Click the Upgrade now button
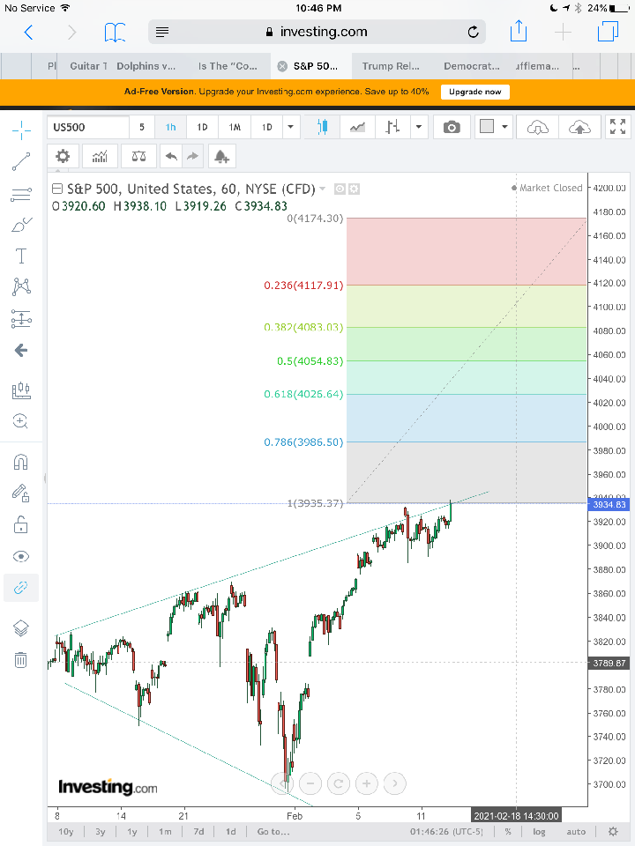 474,92
